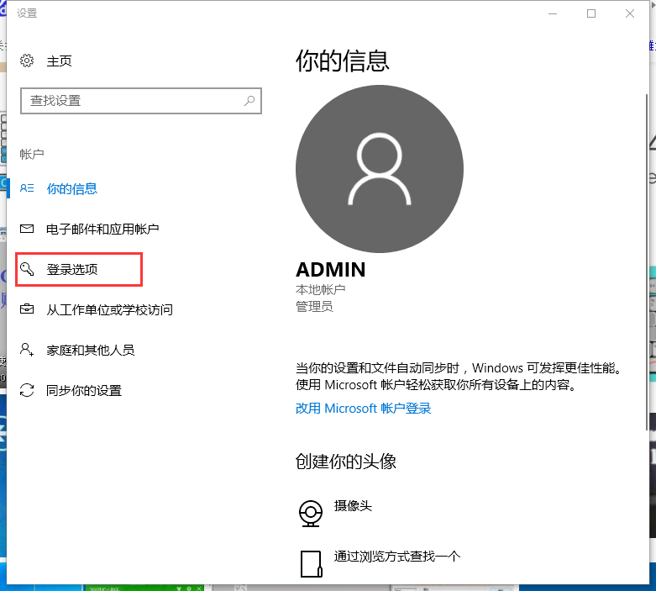The height and width of the screenshot is (591, 656).
Task: Select 电子邮件和应用帐户 in the sidebar
Action: tap(102, 229)
